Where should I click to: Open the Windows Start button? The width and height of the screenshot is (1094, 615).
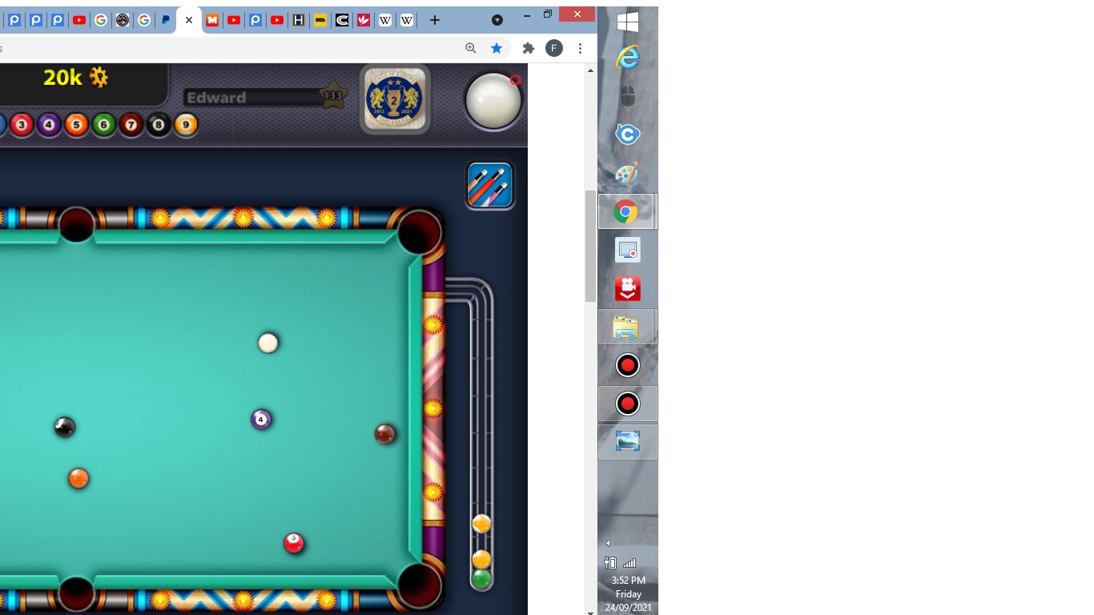point(628,22)
